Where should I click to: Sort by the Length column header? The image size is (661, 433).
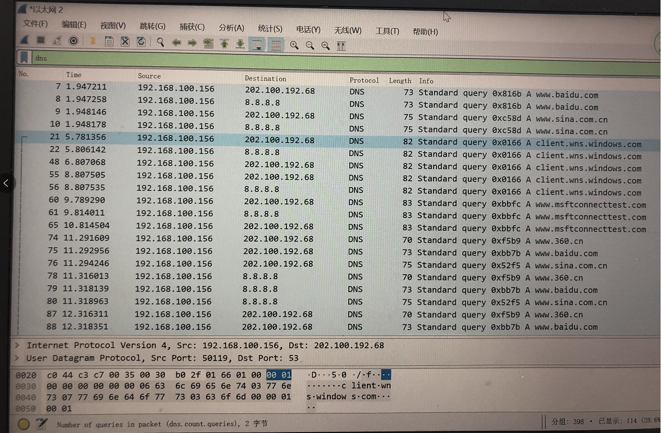[400, 80]
